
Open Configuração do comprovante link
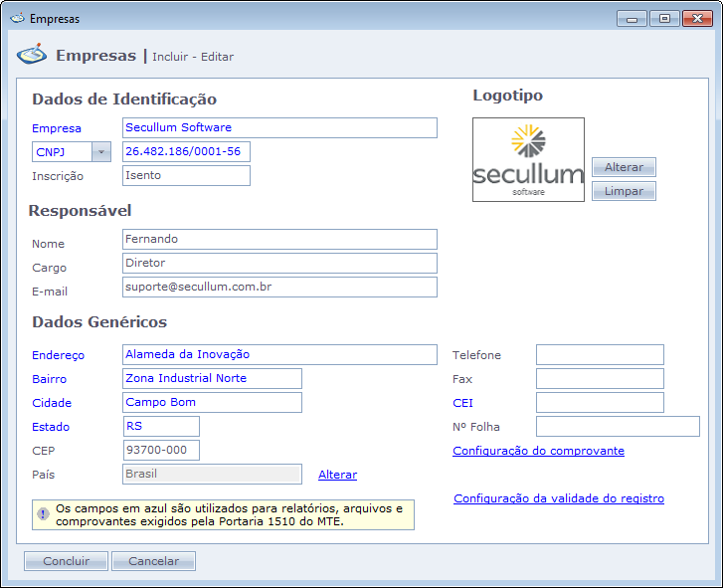[538, 451]
